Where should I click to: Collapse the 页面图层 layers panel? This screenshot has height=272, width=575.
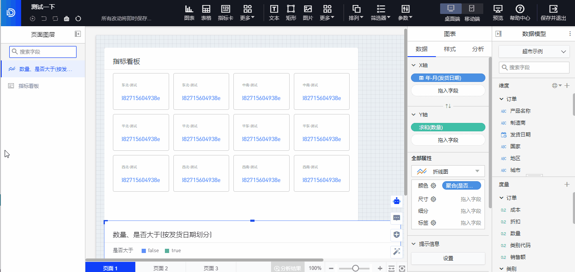tap(78, 34)
